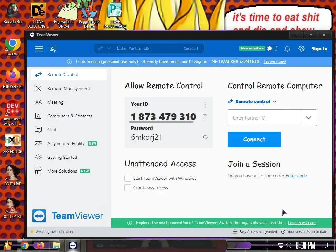Click the feedback thumbs-up icon

point(53,49)
